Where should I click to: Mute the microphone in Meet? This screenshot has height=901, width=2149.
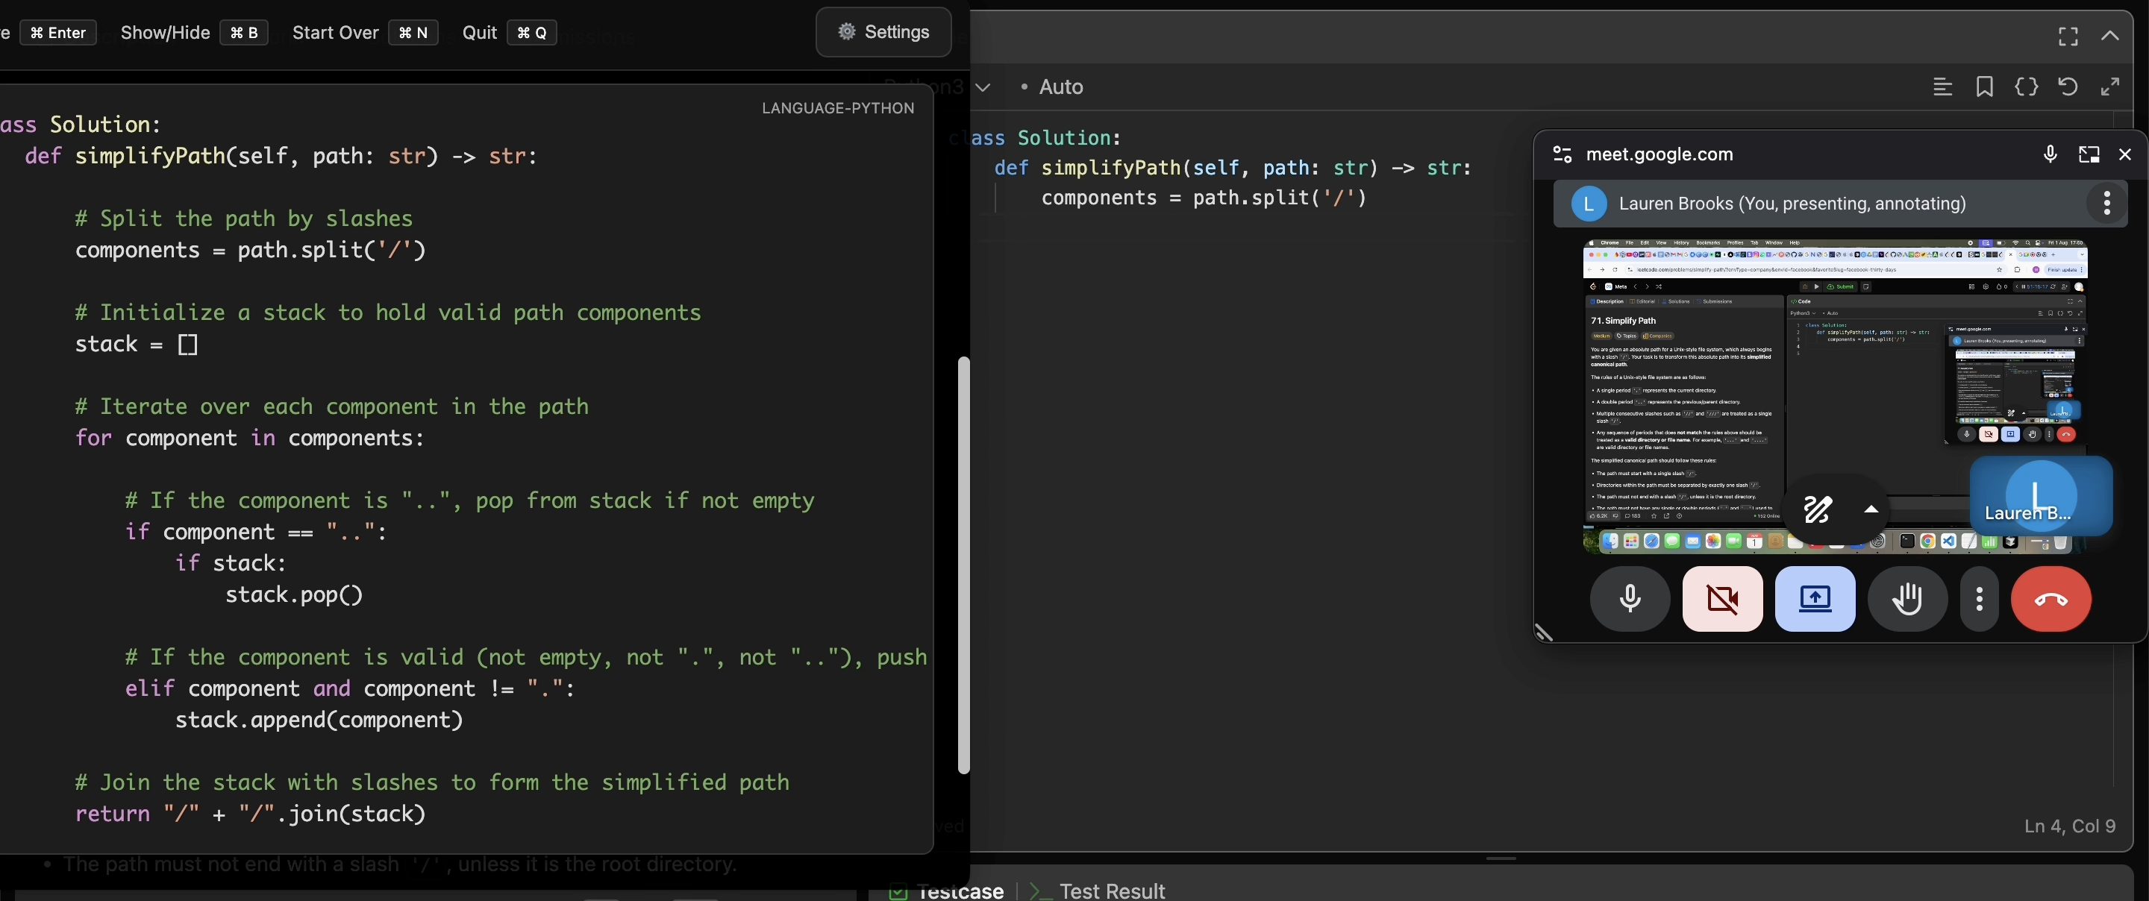[x=1629, y=599]
